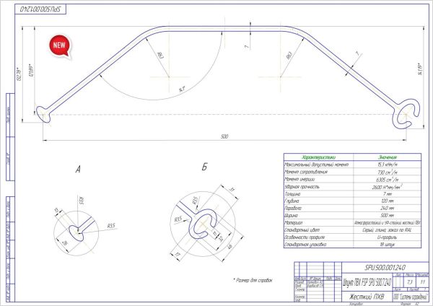The width and height of the screenshot is (433, 306).
Task: Select the 26 dimension in detail A
Action: [x=65, y=243]
